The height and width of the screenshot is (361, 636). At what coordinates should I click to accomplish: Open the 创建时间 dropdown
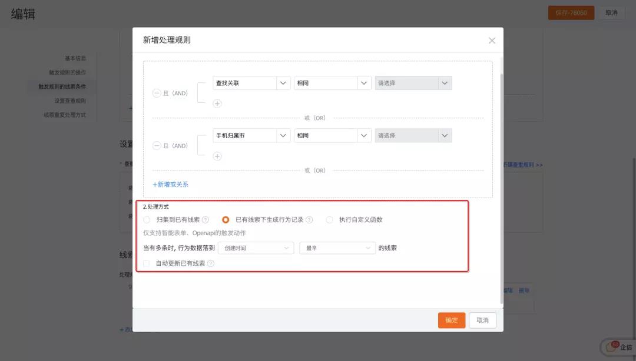click(x=256, y=248)
